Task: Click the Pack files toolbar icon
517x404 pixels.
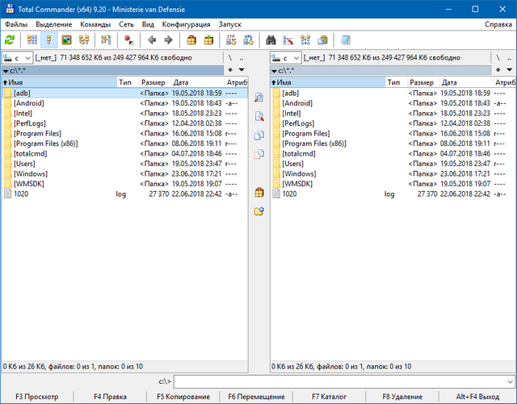Action: (191, 40)
